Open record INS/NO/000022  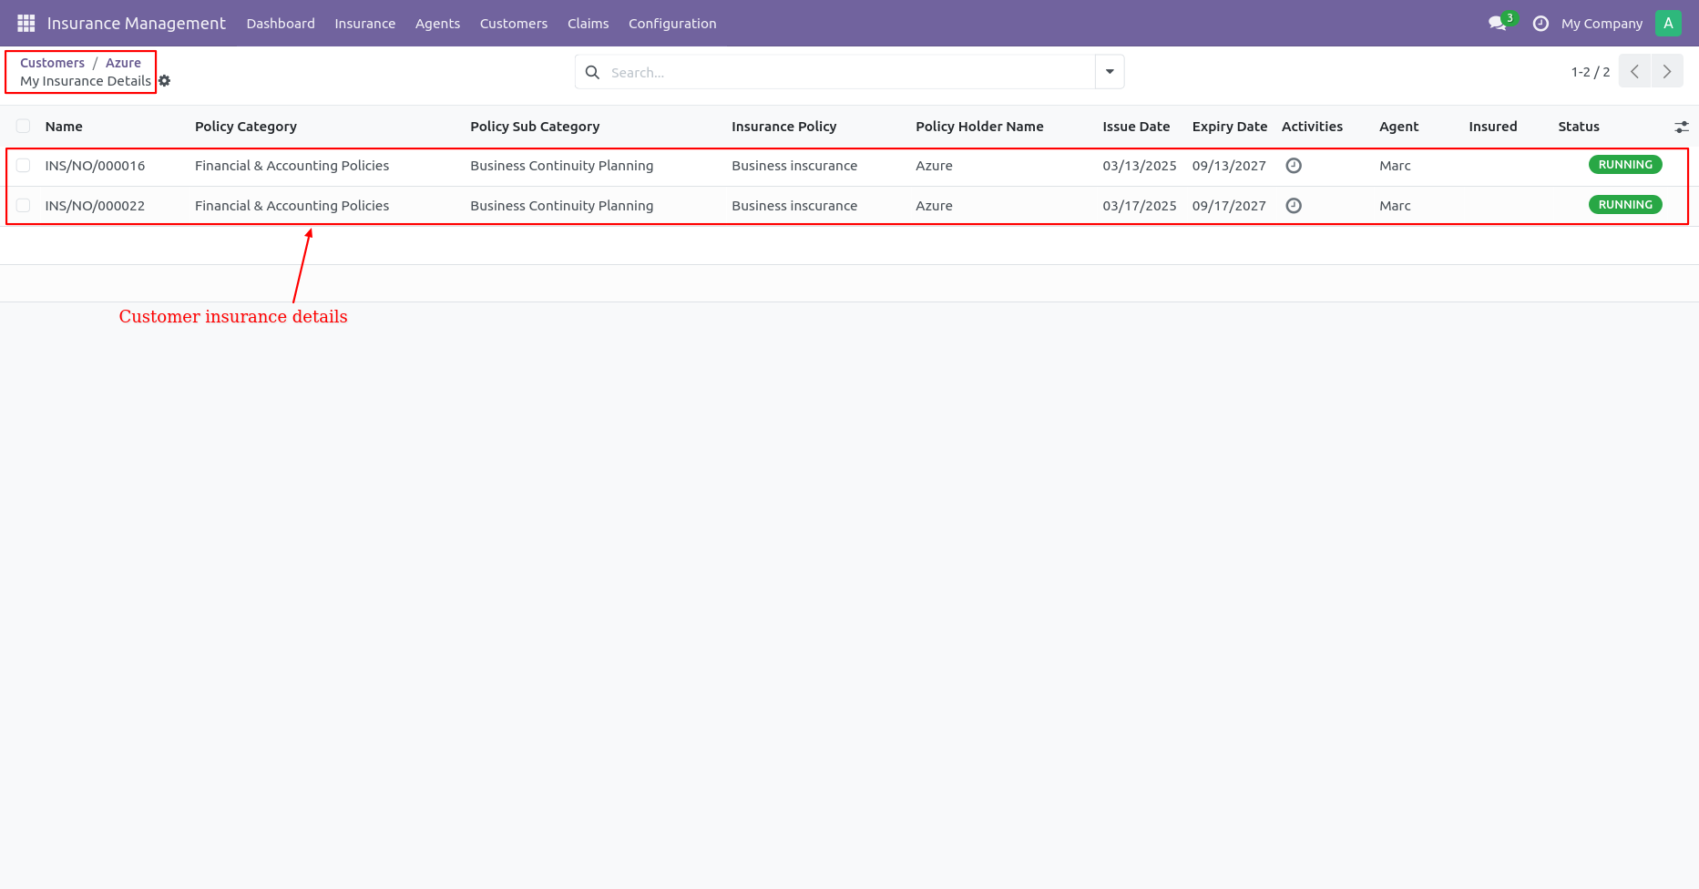tap(96, 206)
